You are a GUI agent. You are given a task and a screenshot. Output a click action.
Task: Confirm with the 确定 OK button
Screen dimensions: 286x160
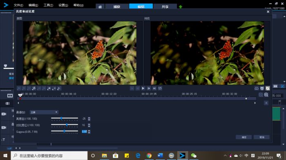(x=244, y=137)
